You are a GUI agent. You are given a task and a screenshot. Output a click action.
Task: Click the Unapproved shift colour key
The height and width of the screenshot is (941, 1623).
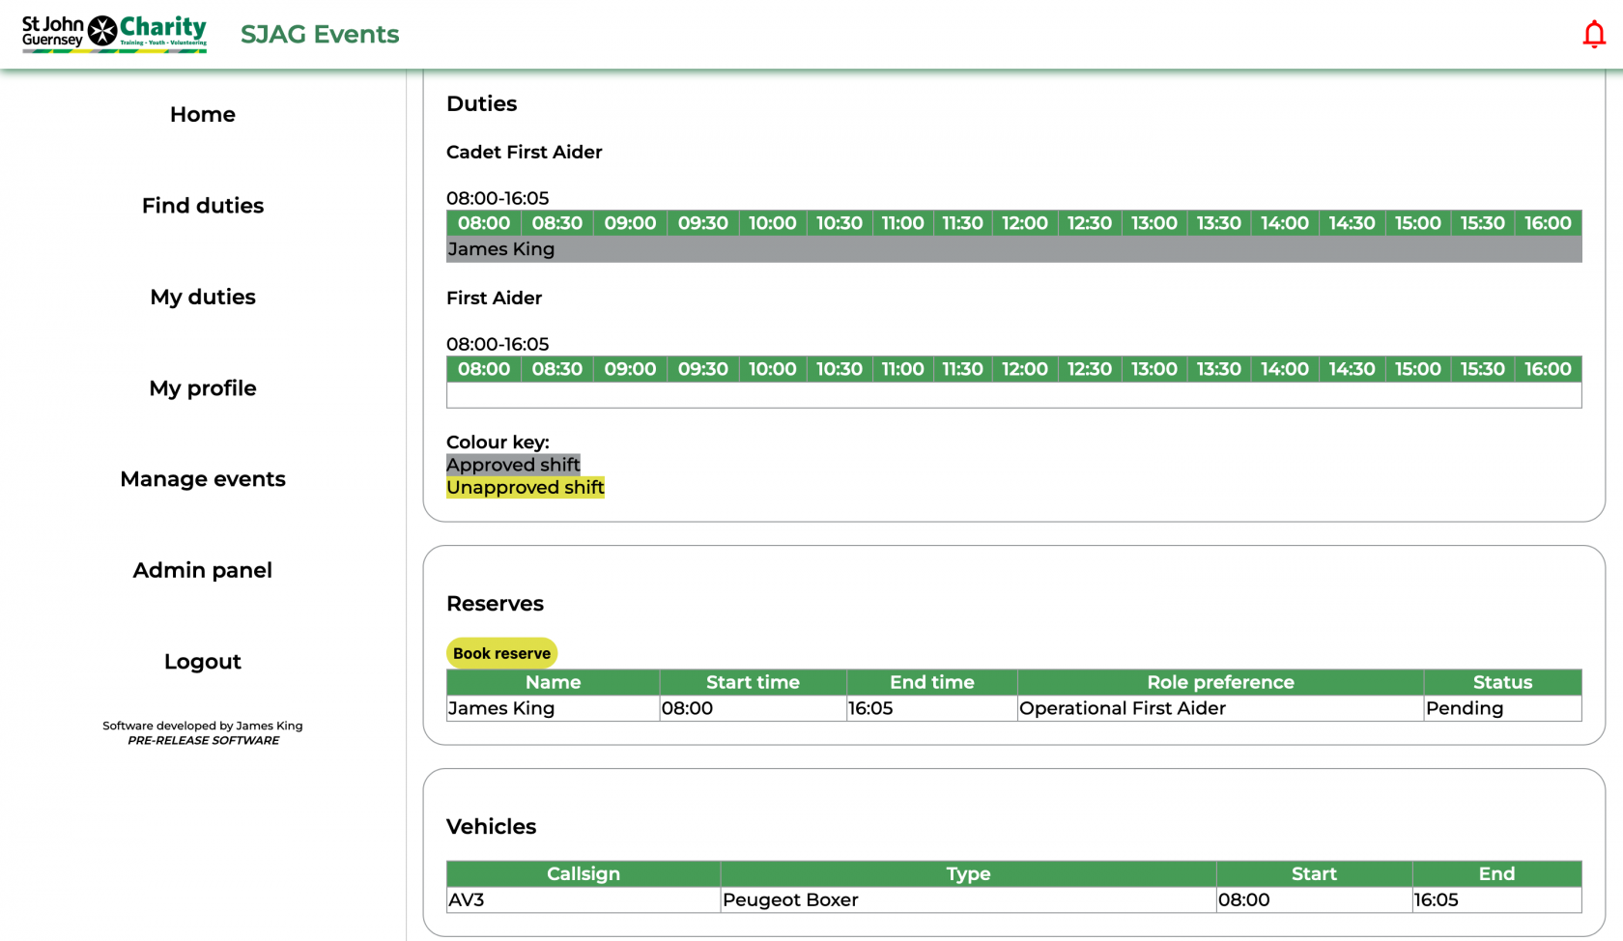[525, 487]
